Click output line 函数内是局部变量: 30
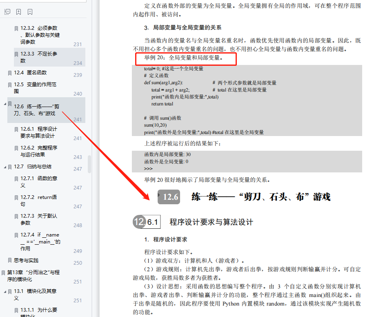The image size is (374, 317). (167, 154)
